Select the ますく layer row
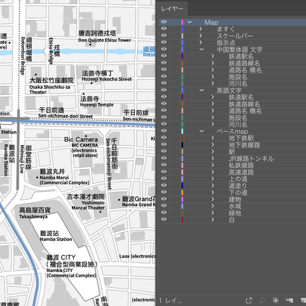Screen dimensions: 306x306 point(232,29)
